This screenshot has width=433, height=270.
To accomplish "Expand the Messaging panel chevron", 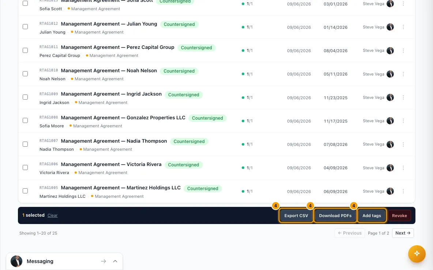I will (x=115, y=261).
